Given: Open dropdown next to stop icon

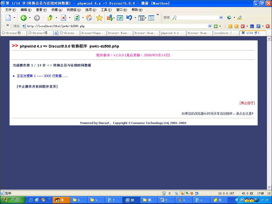Looking at the screenshot, I should click(70, 18).
